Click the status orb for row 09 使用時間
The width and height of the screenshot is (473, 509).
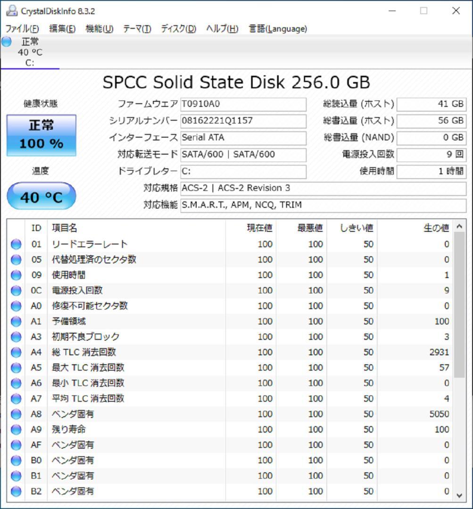pyautogui.click(x=16, y=275)
